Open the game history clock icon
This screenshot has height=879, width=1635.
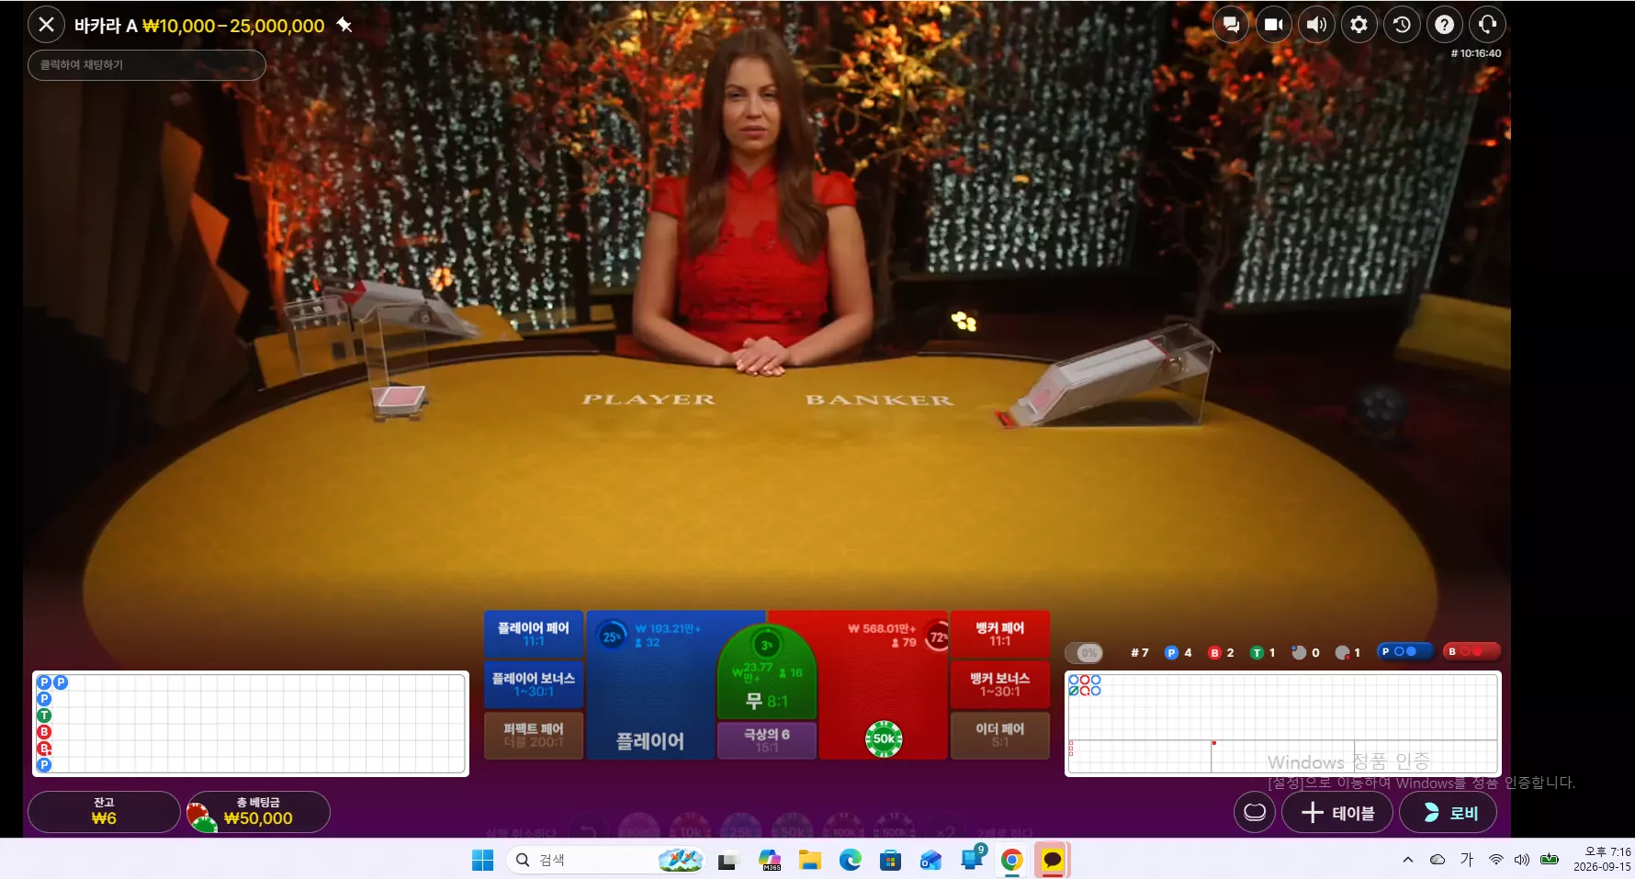coord(1402,25)
